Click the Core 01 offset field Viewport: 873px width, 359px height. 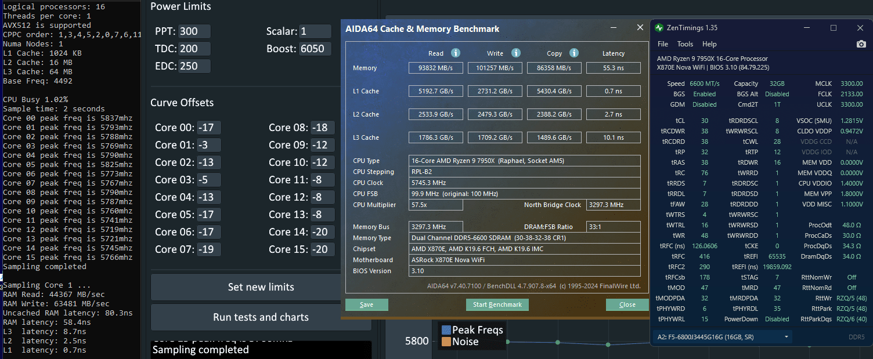point(209,145)
